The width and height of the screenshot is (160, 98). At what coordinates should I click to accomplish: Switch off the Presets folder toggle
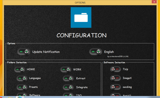(x=22, y=87)
